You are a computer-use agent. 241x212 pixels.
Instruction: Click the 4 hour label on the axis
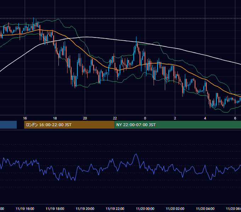205,118
